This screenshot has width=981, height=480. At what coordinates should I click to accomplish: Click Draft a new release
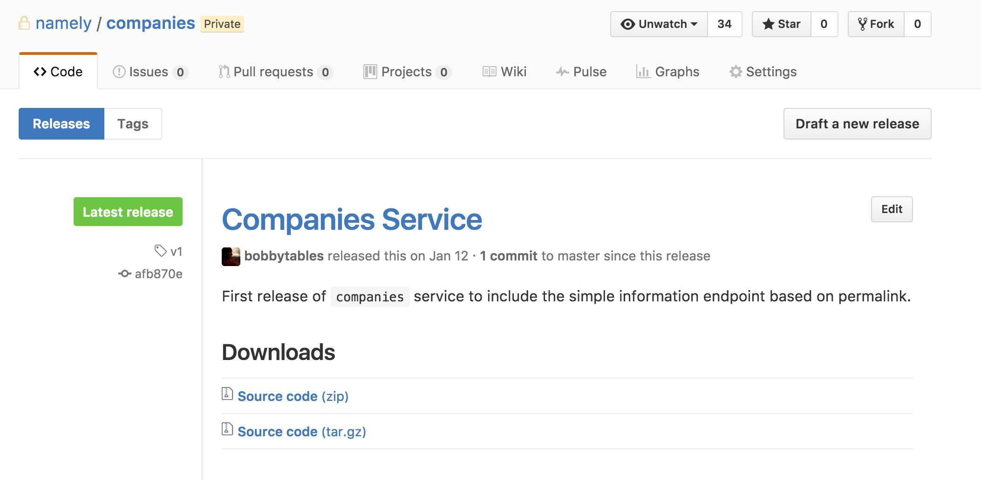[x=858, y=124]
